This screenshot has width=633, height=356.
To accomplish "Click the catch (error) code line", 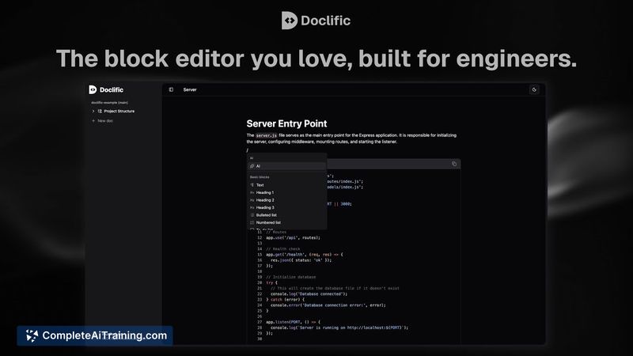I will pos(286,300).
